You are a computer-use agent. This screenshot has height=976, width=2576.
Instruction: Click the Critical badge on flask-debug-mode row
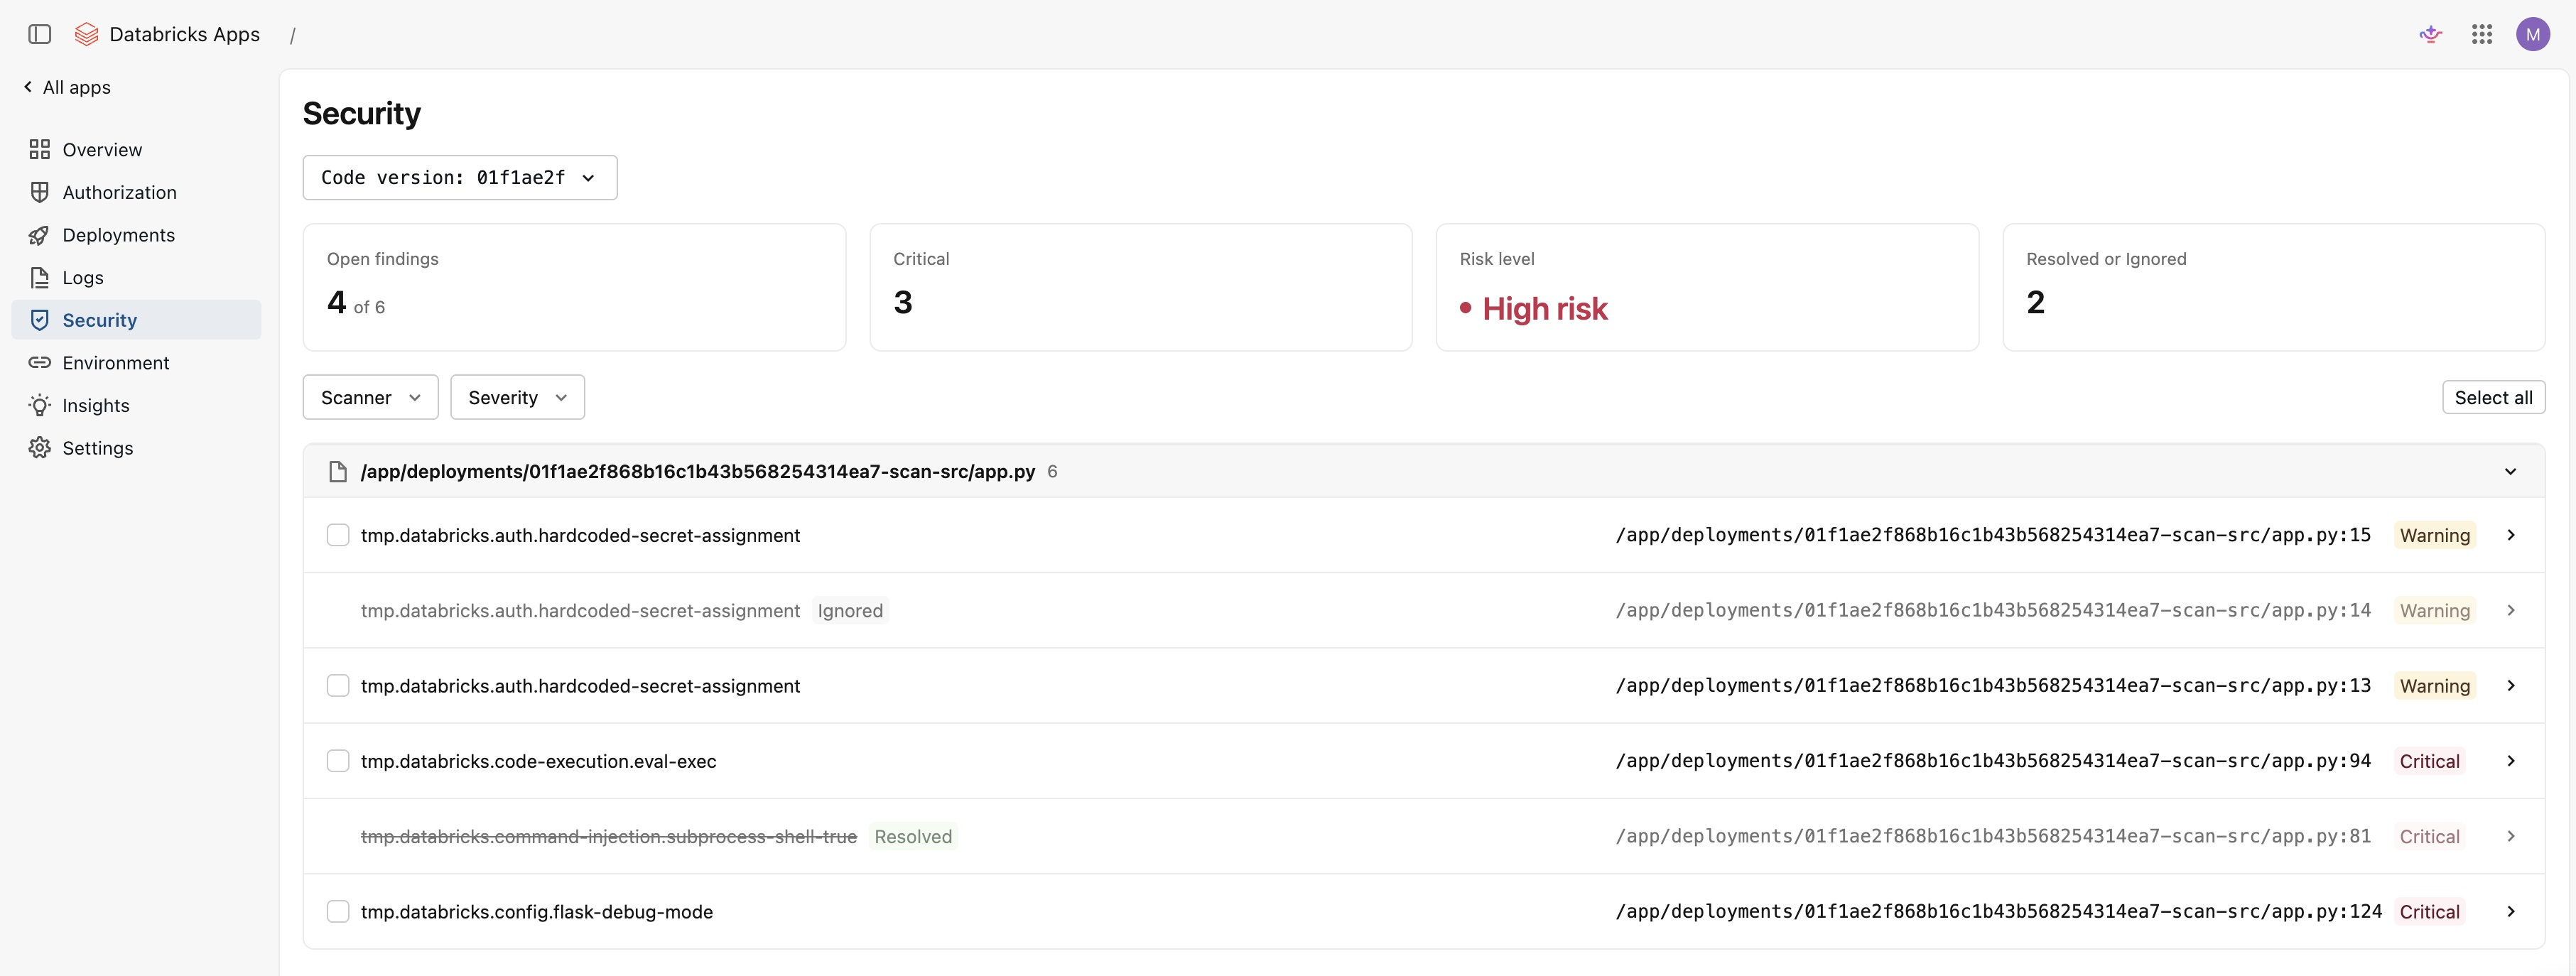point(2429,911)
